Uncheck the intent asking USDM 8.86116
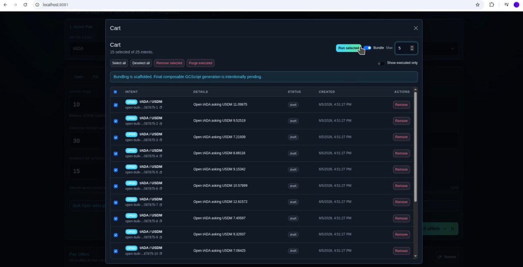 pyautogui.click(x=115, y=153)
